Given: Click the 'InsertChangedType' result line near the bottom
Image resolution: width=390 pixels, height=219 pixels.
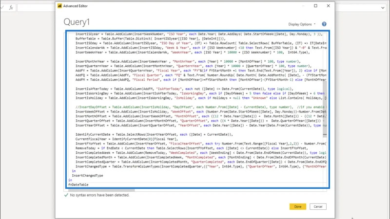Looking at the screenshot, I should [x=87, y=176].
